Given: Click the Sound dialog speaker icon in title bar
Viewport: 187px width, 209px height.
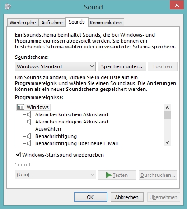Looking at the screenshot, I should click(x=8, y=6).
